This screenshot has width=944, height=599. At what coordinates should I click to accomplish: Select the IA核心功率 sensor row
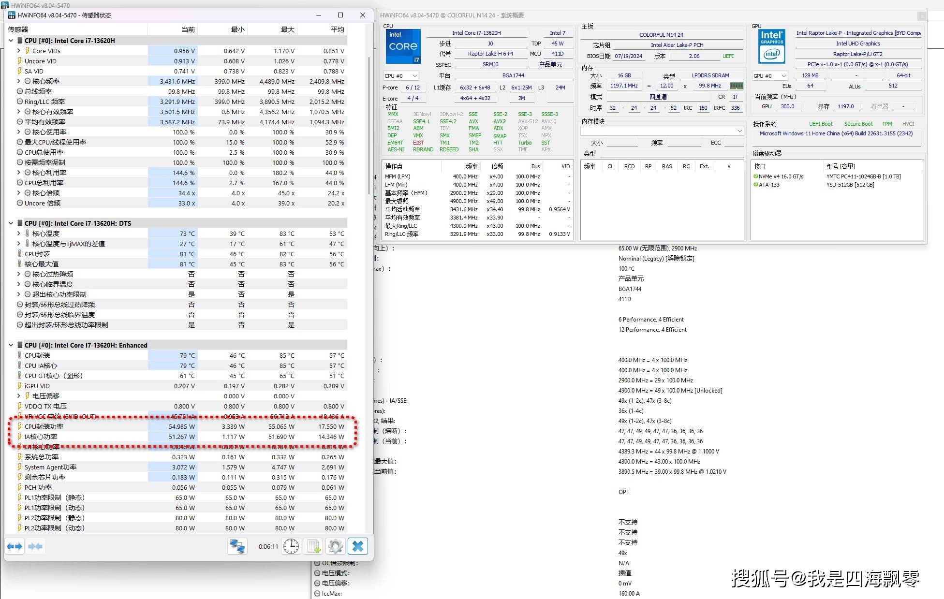click(176, 437)
